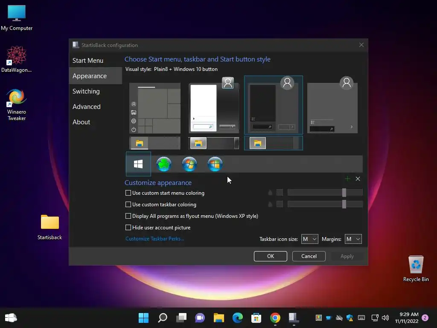Pick the start menu color swatch
This screenshot has width=437, height=328.
click(280, 193)
